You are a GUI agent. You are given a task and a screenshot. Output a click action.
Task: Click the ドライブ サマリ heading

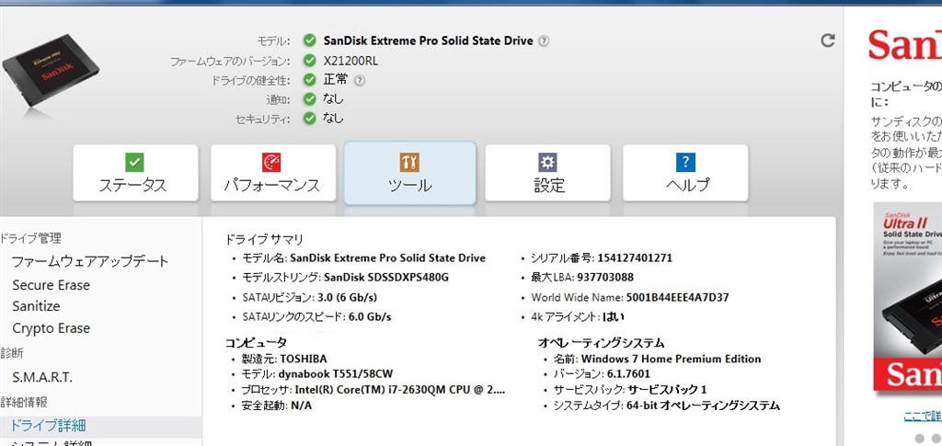point(264,239)
